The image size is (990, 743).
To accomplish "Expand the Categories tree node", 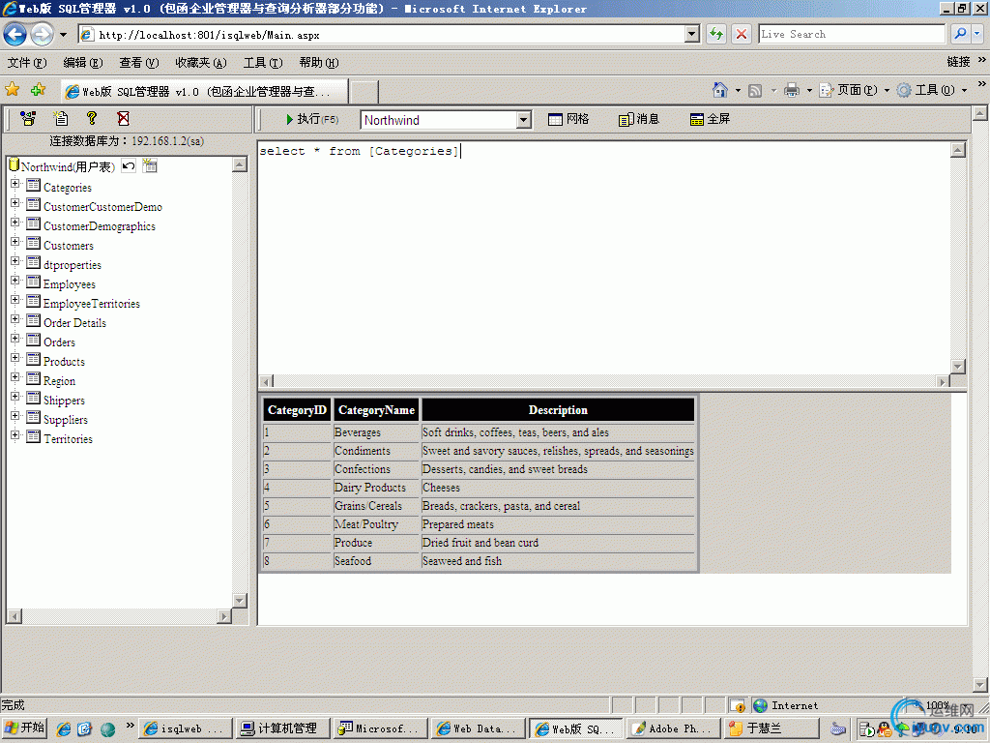I will (x=15, y=184).
